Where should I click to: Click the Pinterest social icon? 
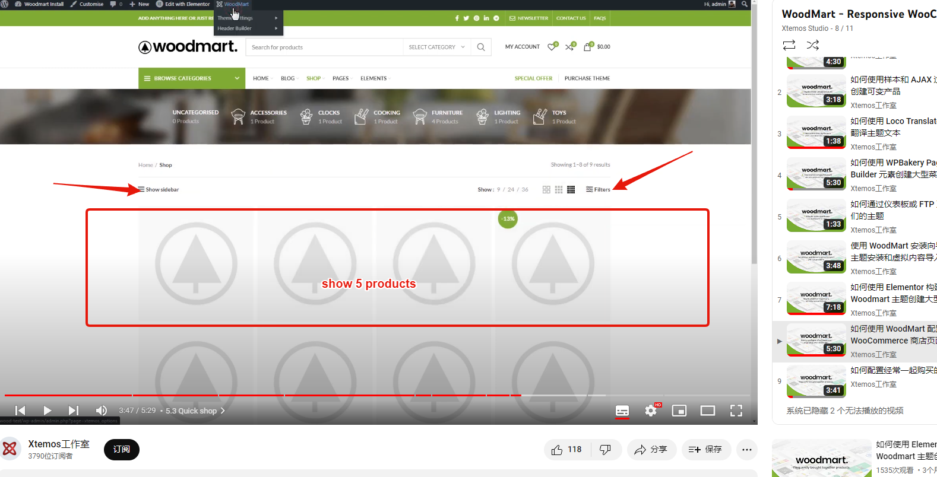(x=476, y=18)
